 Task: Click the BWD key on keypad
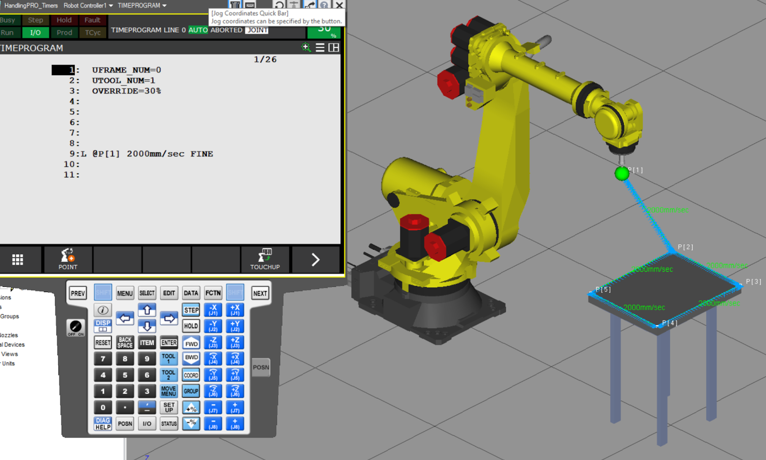(191, 359)
